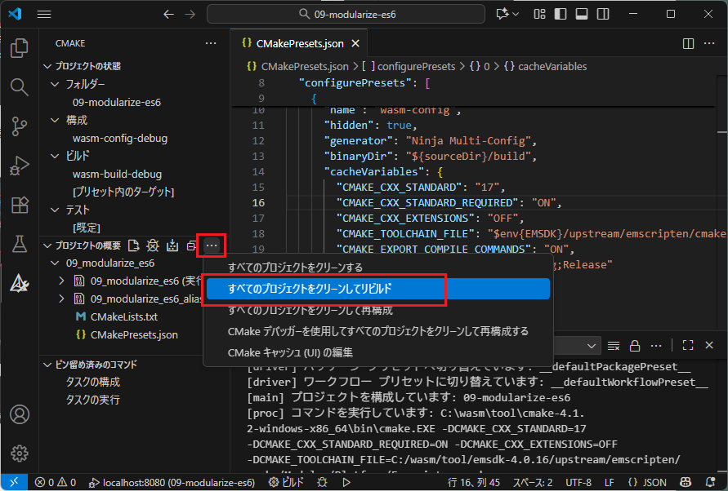Expand the 09_modularize_es6 executable target

61,281
